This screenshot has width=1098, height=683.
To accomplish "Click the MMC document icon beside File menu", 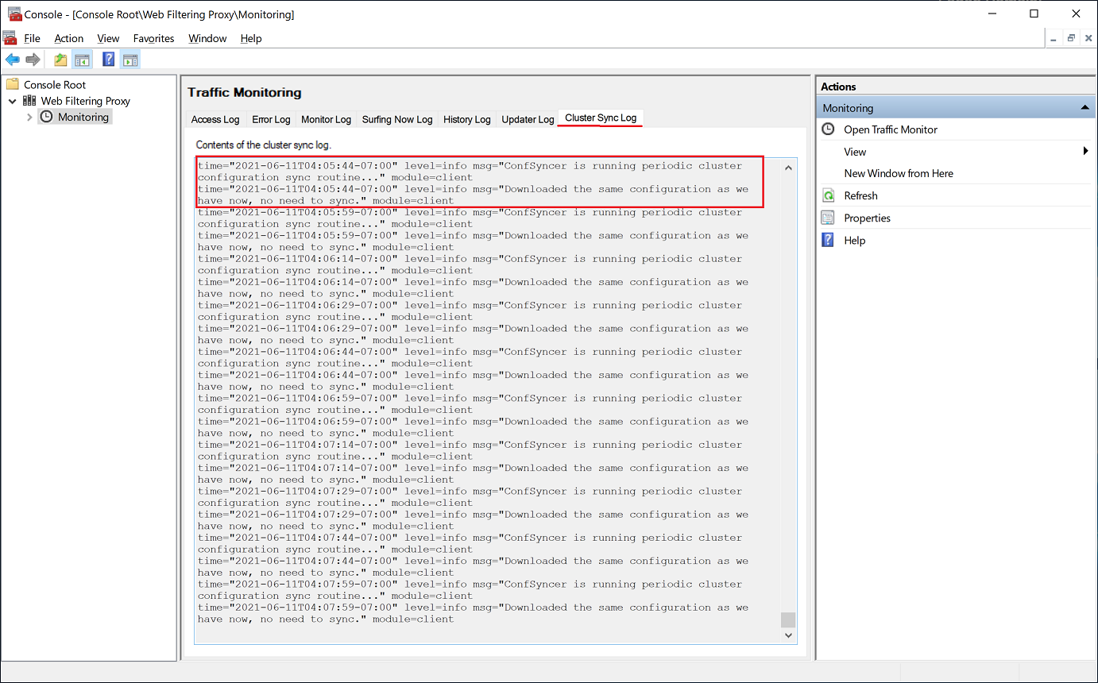I will click(x=10, y=38).
